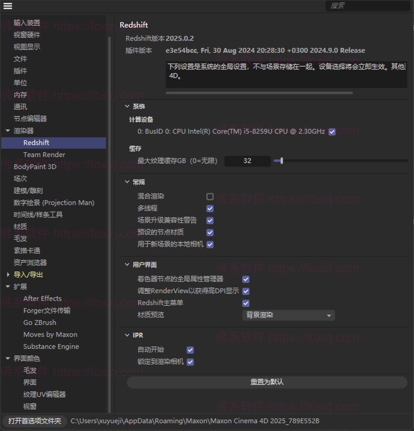Disable IPR 自动开始 checkbox
This screenshot has width=414, height=431.
tap(190, 350)
